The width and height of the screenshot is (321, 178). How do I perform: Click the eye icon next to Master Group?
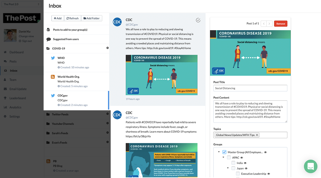tap(265, 152)
